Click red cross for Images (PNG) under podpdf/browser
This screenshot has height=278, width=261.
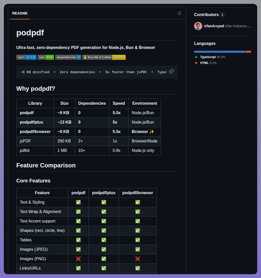point(138,259)
